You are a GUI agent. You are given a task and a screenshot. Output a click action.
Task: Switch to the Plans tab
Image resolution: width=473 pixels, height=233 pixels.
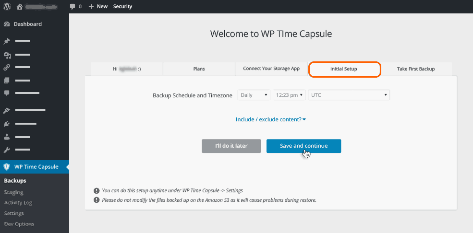click(199, 69)
